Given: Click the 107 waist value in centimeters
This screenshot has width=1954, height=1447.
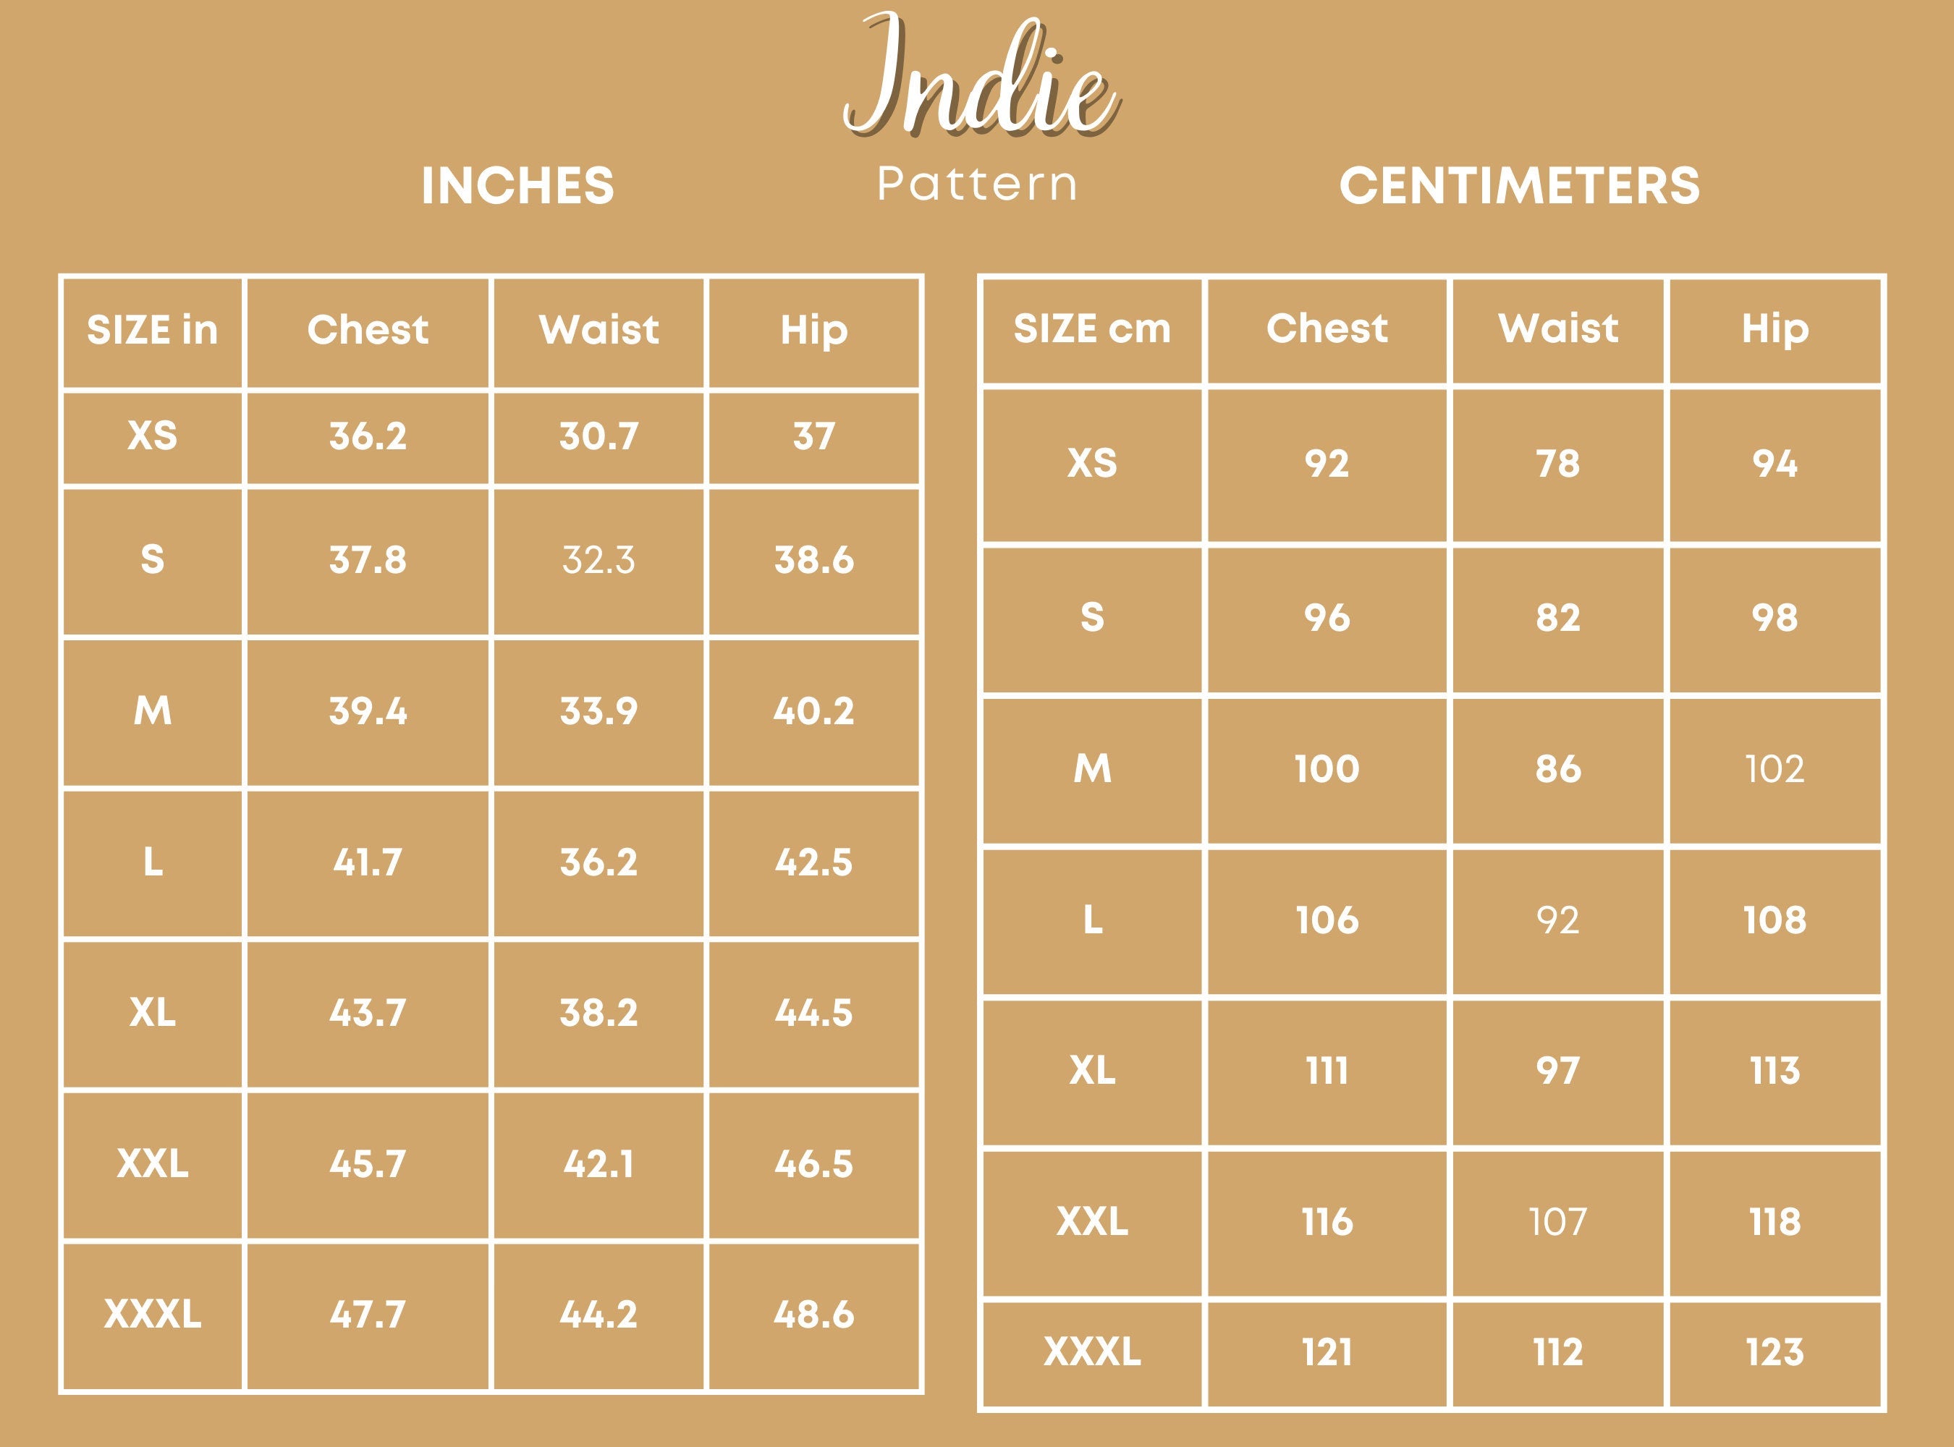Looking at the screenshot, I should click(x=1557, y=1222).
